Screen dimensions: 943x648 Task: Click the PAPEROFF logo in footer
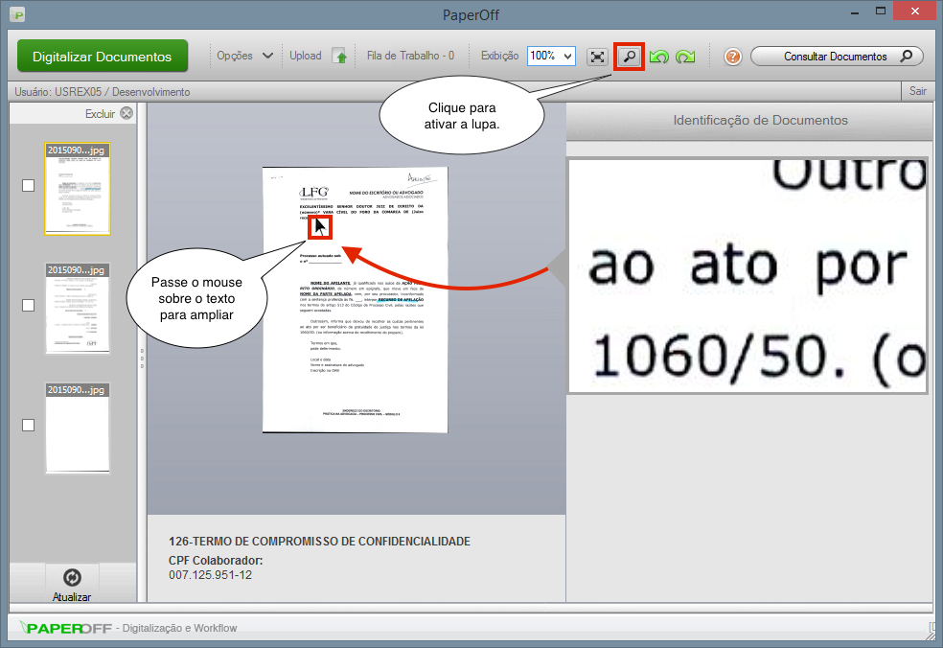coord(66,628)
